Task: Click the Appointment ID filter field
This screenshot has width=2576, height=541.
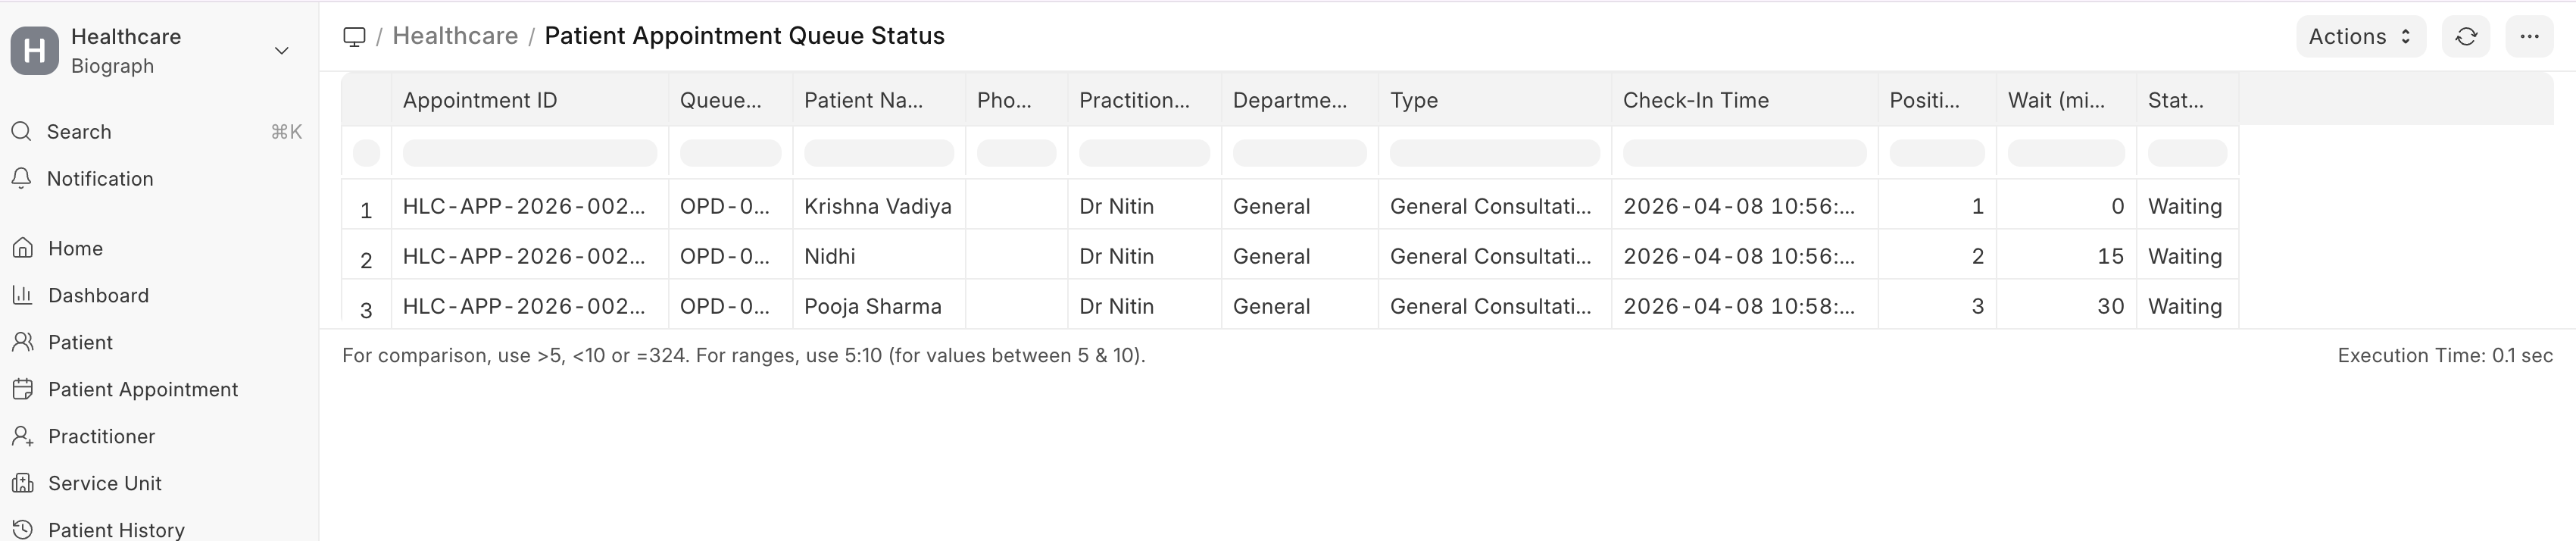Action: click(x=529, y=153)
